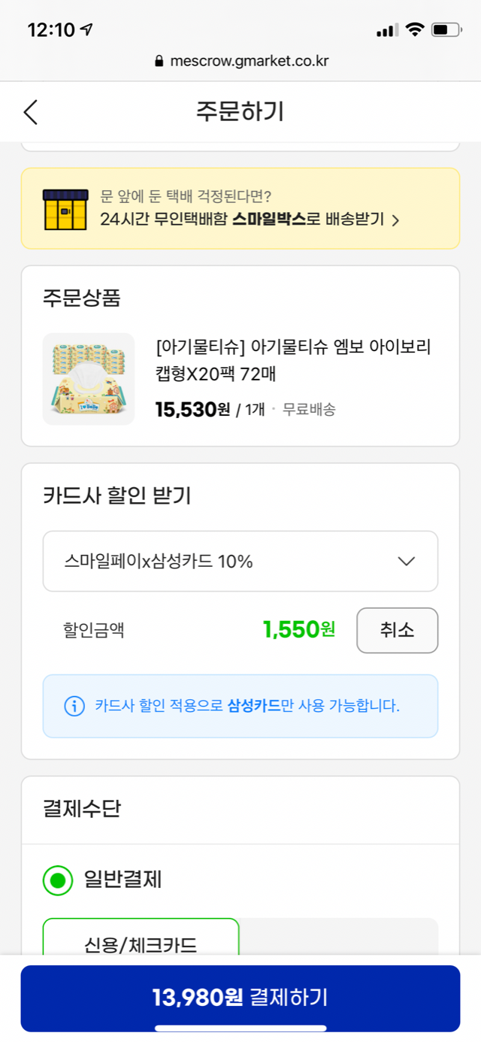Tap the 13,980원 결제하기 button

(240, 998)
